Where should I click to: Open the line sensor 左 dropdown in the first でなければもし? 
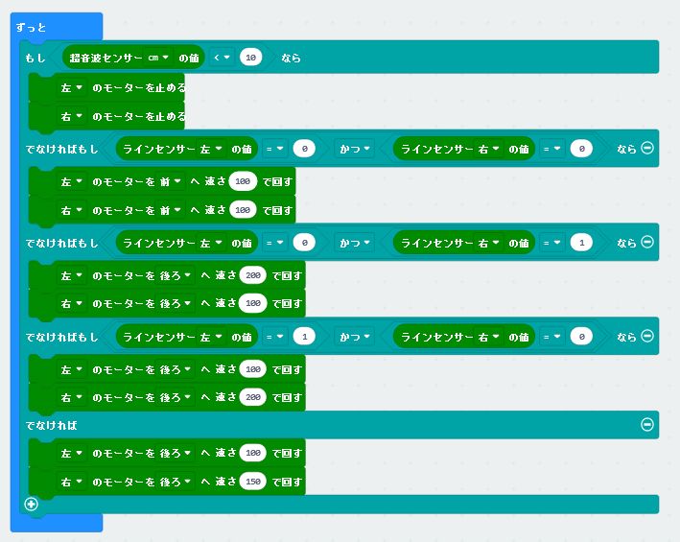[x=211, y=149]
